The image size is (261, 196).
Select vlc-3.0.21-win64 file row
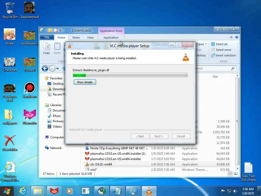pyautogui.click(x=157, y=164)
